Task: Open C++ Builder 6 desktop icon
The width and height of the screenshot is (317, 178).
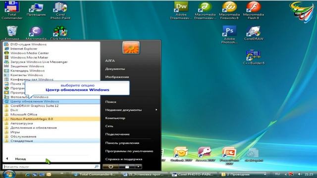Action: pos(254,57)
